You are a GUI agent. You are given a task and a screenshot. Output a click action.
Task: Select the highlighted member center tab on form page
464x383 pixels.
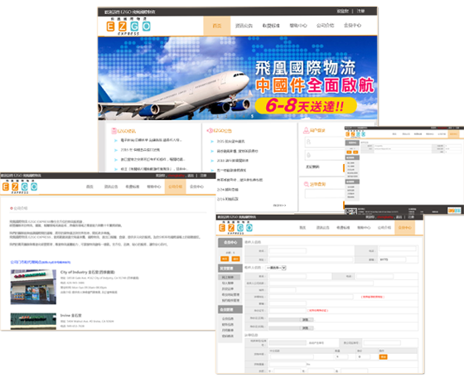tap(405, 228)
